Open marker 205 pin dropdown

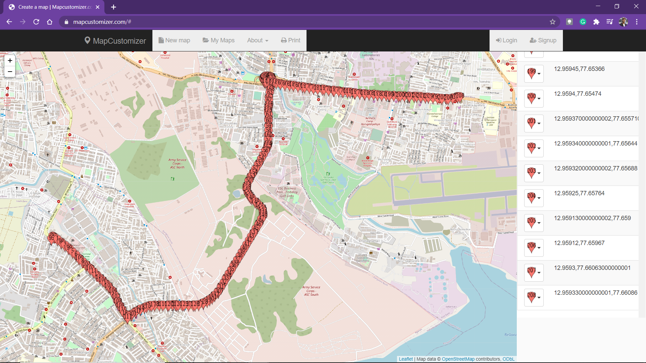534,223
